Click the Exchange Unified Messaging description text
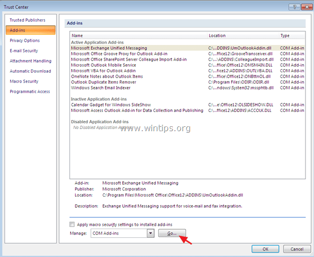The image size is (314, 257). (x=172, y=206)
